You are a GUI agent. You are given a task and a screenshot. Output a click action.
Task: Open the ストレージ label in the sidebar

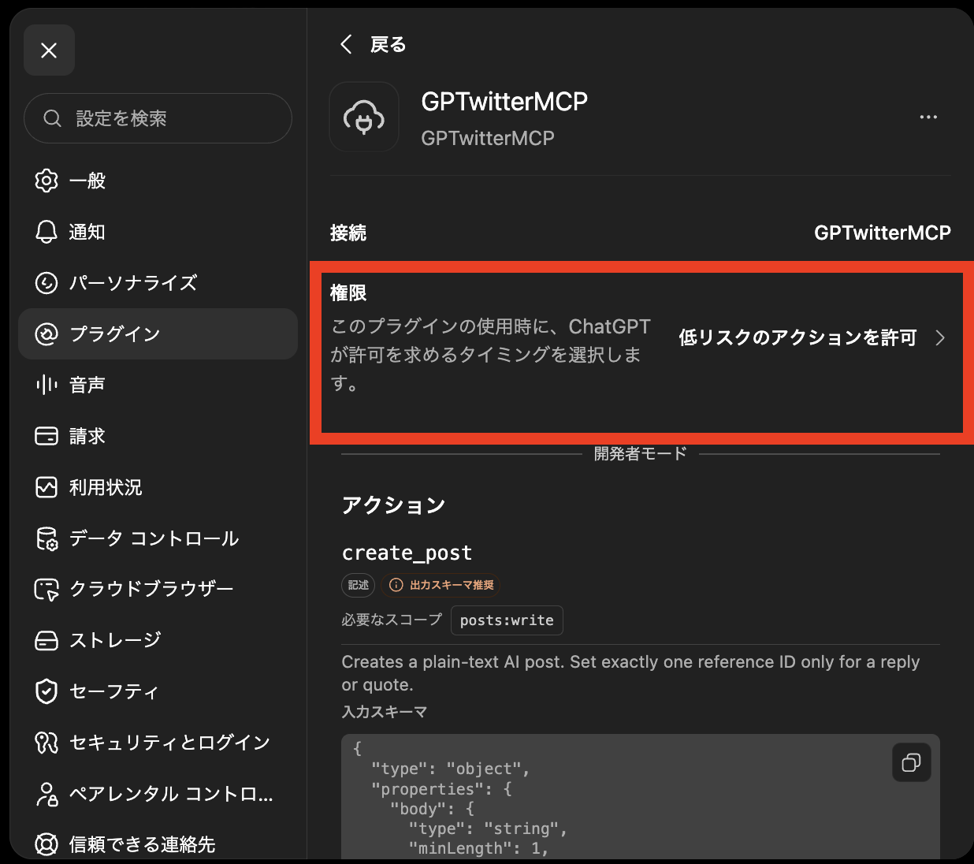click(115, 640)
